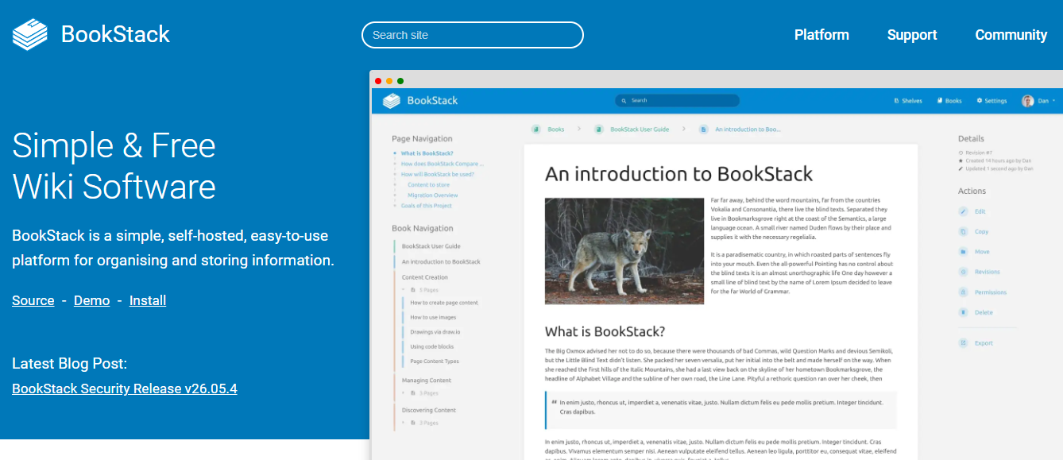Expand 3 Pages under Discovering Content
Image resolution: width=1063 pixels, height=460 pixels.
420,423
